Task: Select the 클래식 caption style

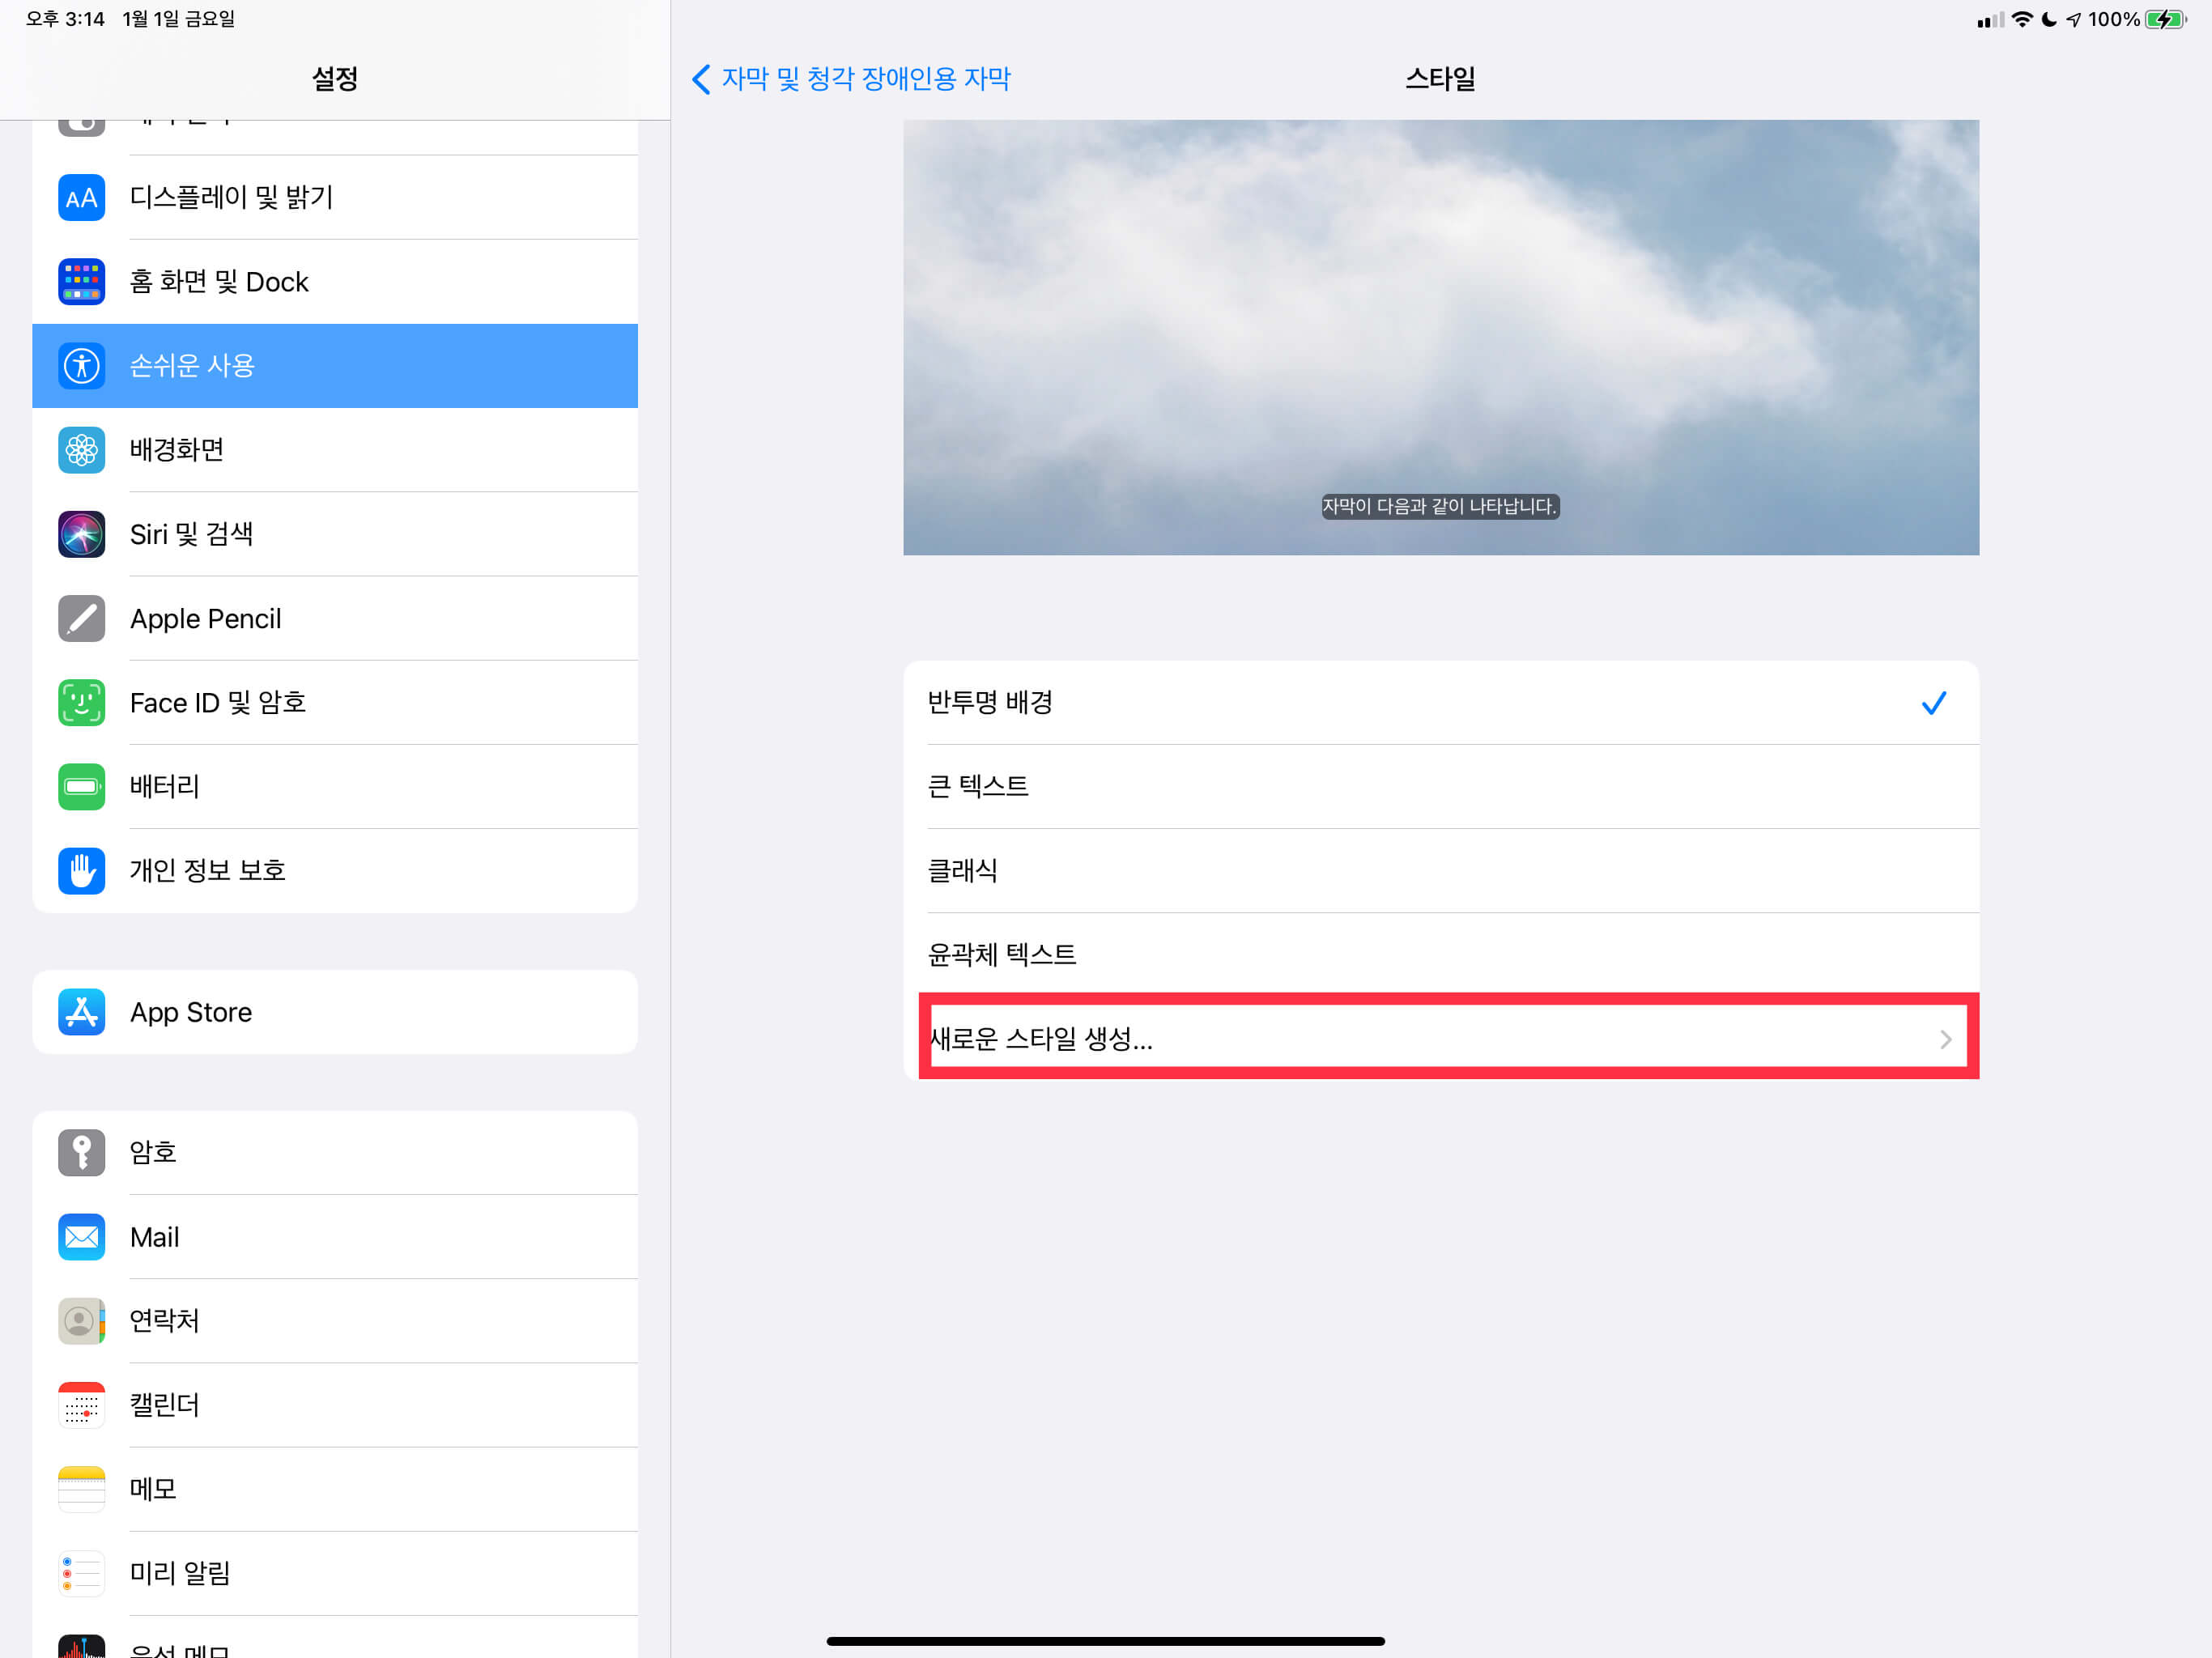Action: (1440, 870)
